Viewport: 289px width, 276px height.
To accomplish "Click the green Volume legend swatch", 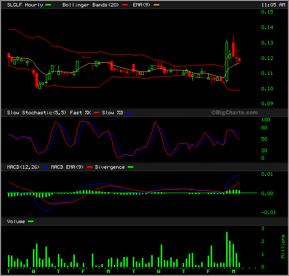I will tap(31, 221).
